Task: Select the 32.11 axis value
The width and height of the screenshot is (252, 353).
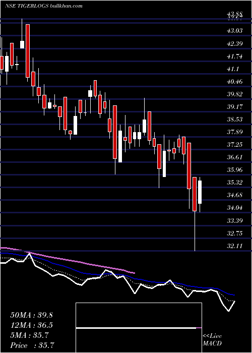Action: point(235,246)
